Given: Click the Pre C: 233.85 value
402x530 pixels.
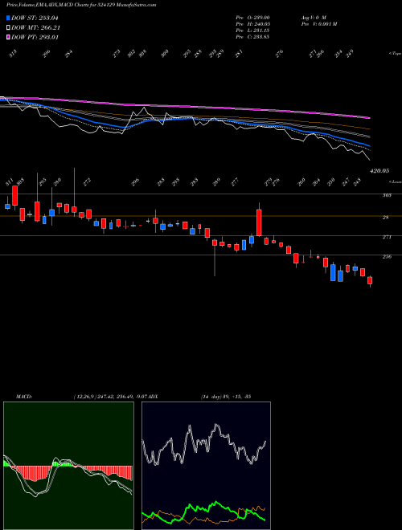Looking at the screenshot, I should click(x=252, y=37).
